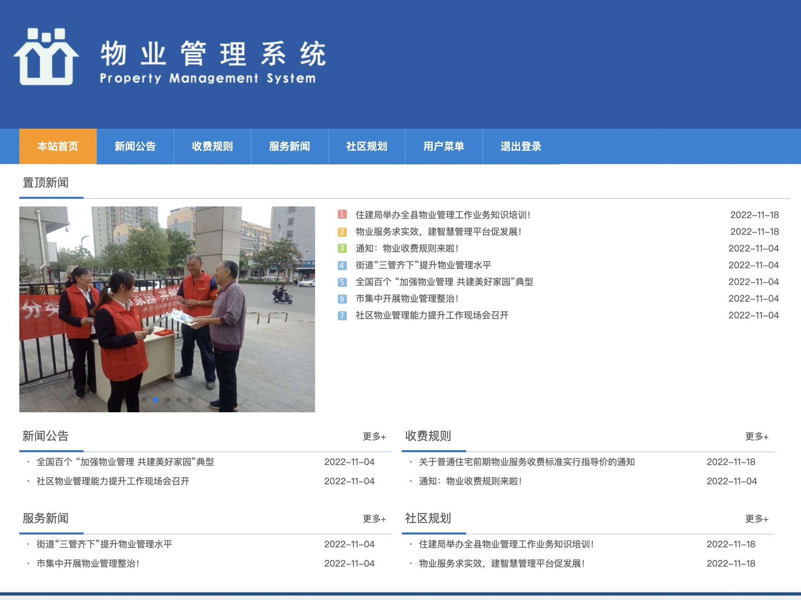Expand 更多+ in 新闻公告 section

click(374, 436)
